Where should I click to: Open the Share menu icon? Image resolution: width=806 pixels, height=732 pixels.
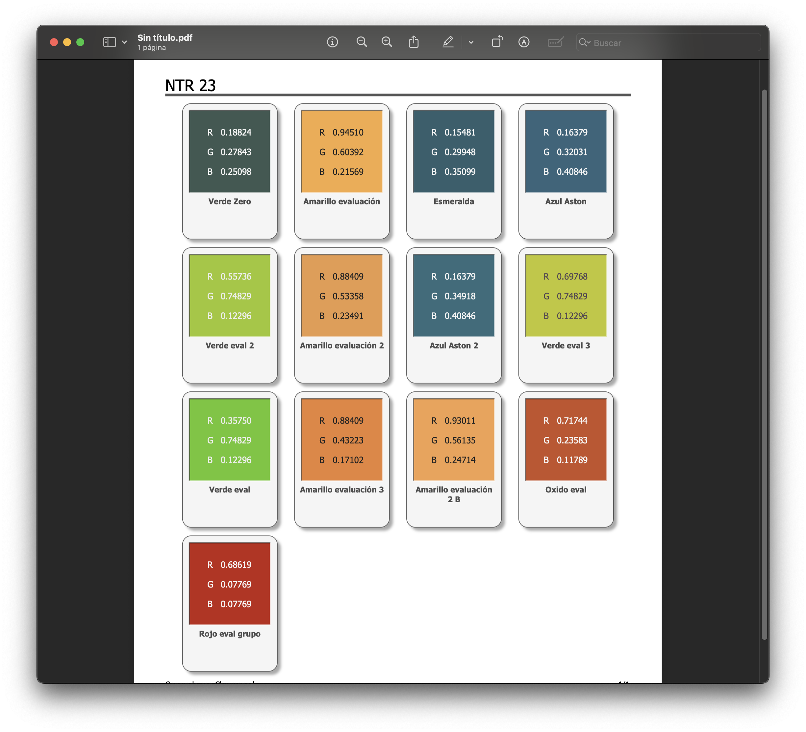coord(414,42)
